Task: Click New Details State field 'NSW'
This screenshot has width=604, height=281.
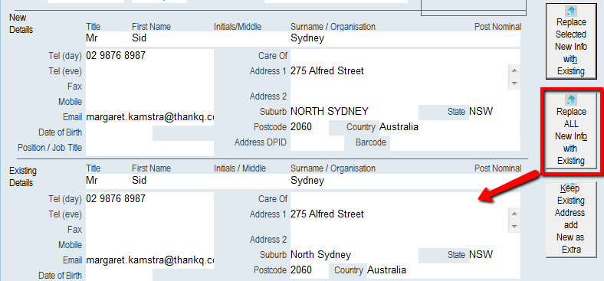Action: 494,112
